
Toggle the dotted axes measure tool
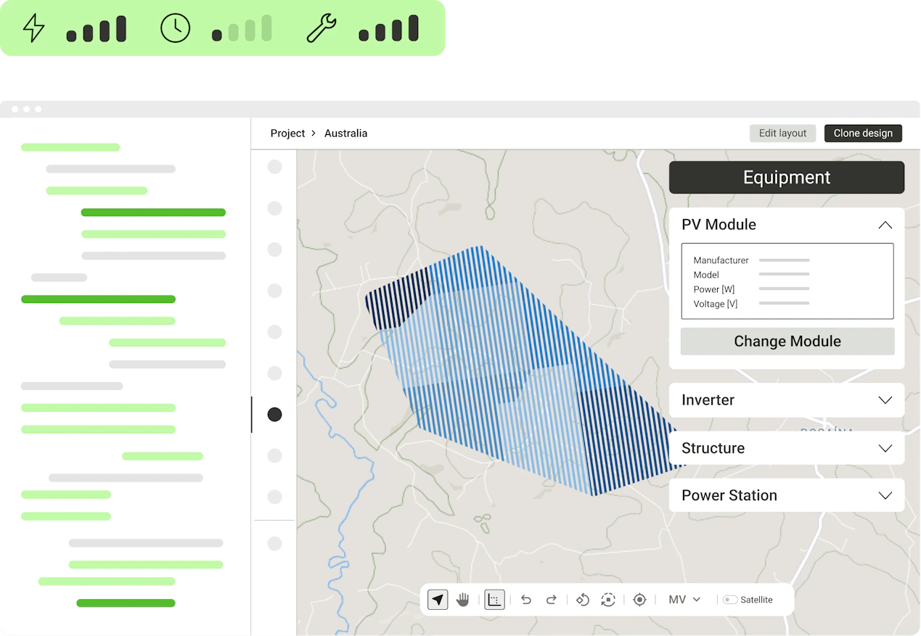pos(494,600)
